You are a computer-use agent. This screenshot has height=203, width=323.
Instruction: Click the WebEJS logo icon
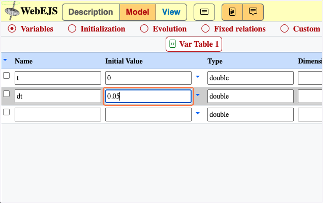tap(12, 10)
